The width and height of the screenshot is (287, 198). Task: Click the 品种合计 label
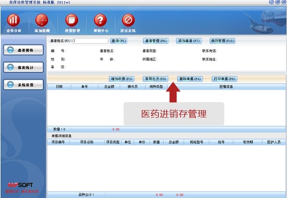pyautogui.click(x=86, y=195)
